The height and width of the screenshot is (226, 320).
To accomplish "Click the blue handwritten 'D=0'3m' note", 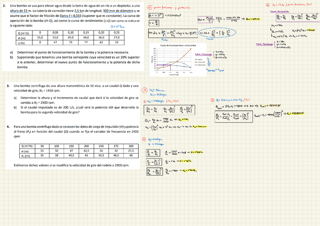I will pos(117,27).
